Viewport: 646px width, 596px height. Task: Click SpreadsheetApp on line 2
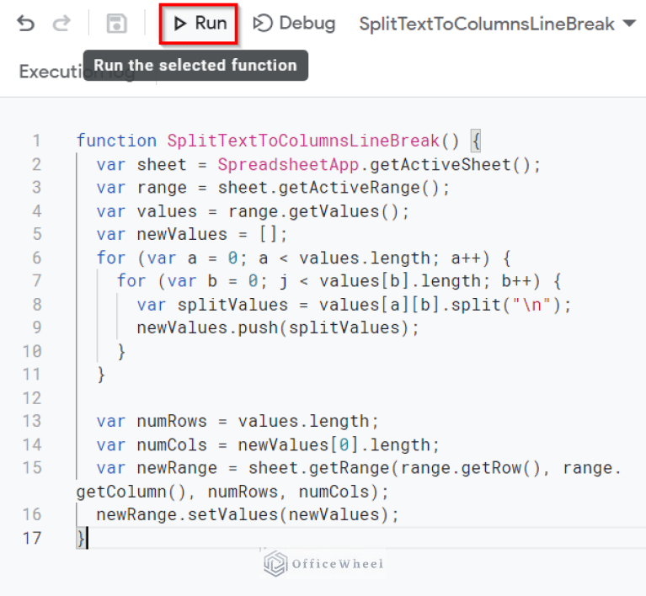coord(288,165)
